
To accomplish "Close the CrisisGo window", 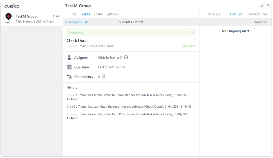I will [x=268, y=5].
